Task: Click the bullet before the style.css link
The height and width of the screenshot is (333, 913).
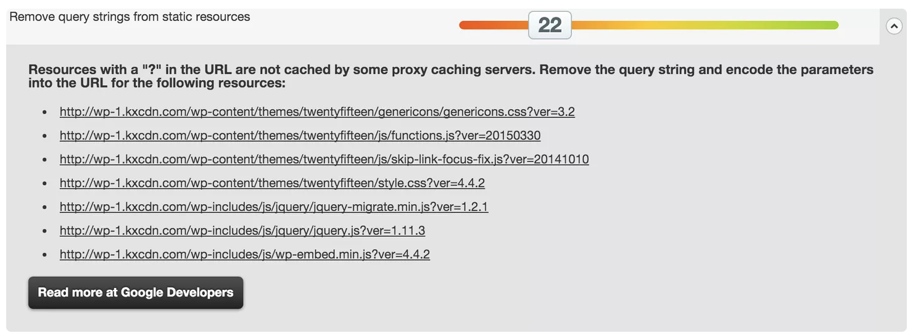Action: (x=44, y=184)
